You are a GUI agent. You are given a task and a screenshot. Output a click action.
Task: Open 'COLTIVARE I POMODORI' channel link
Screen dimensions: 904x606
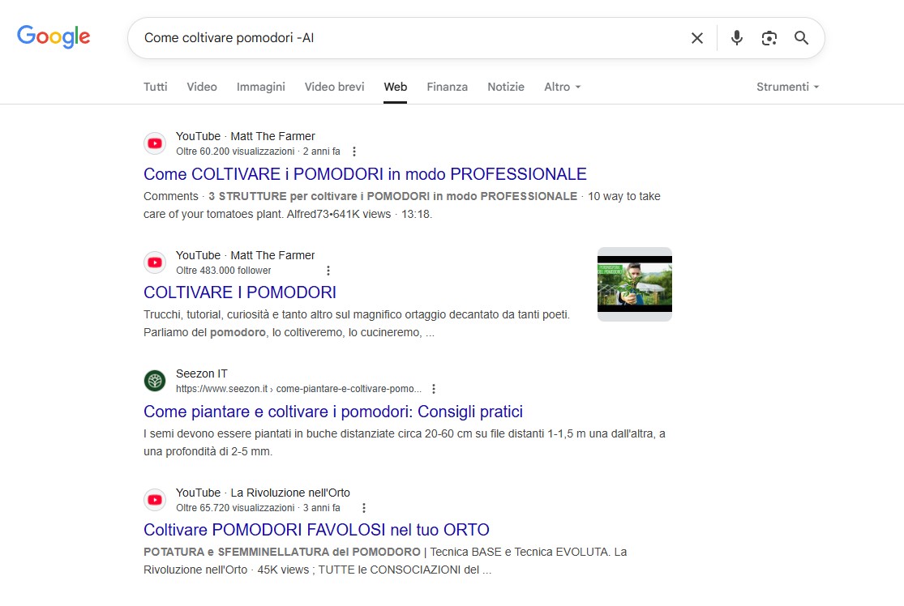tap(240, 292)
